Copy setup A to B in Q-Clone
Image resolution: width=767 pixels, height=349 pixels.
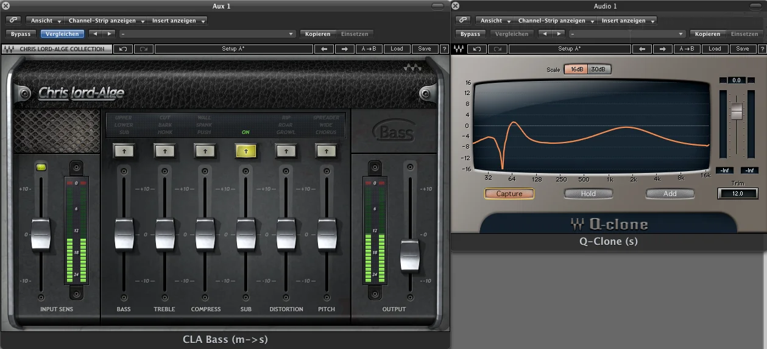687,49
